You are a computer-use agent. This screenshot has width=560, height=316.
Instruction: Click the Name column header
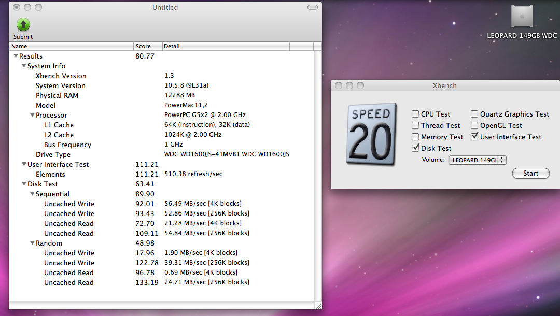click(71, 46)
